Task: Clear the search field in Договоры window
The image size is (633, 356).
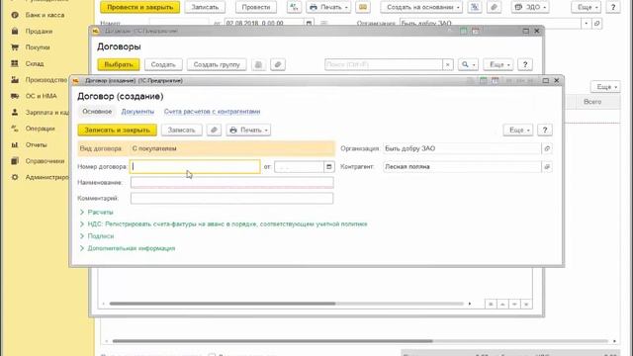Action: (x=448, y=64)
